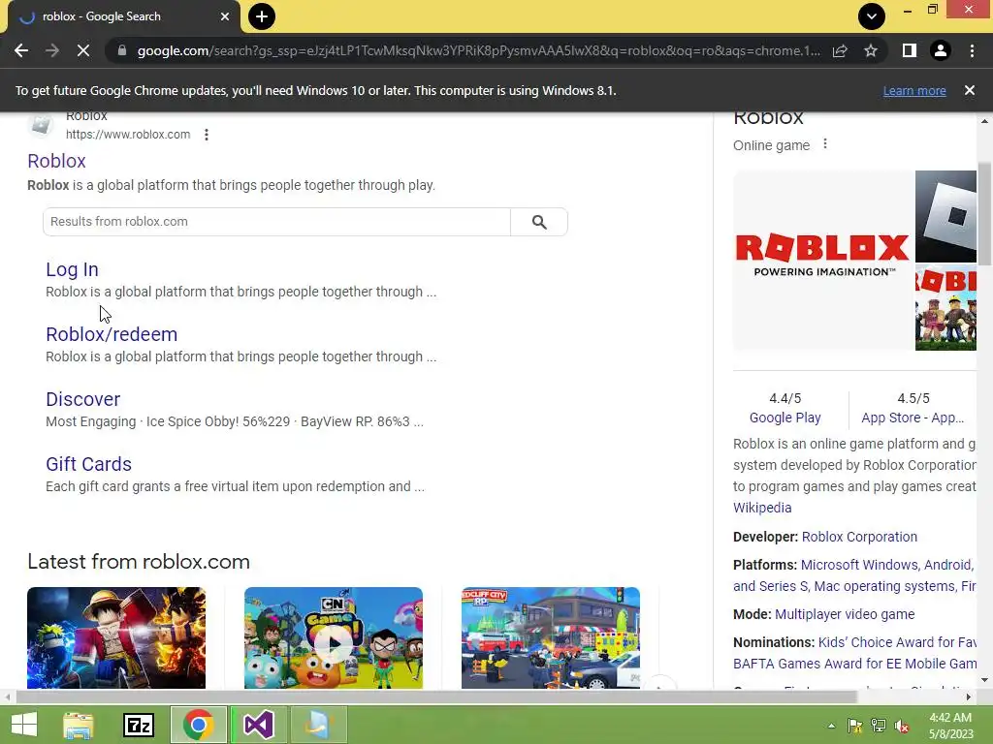The width and height of the screenshot is (993, 744).
Task: Share this page from the address bar
Action: coord(840,50)
